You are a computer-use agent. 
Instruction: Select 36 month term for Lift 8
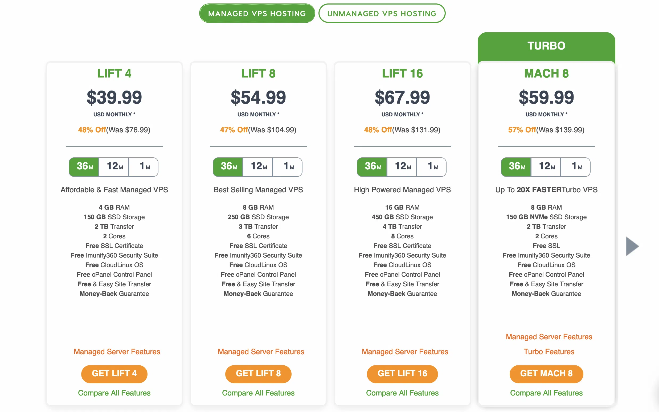pyautogui.click(x=228, y=167)
